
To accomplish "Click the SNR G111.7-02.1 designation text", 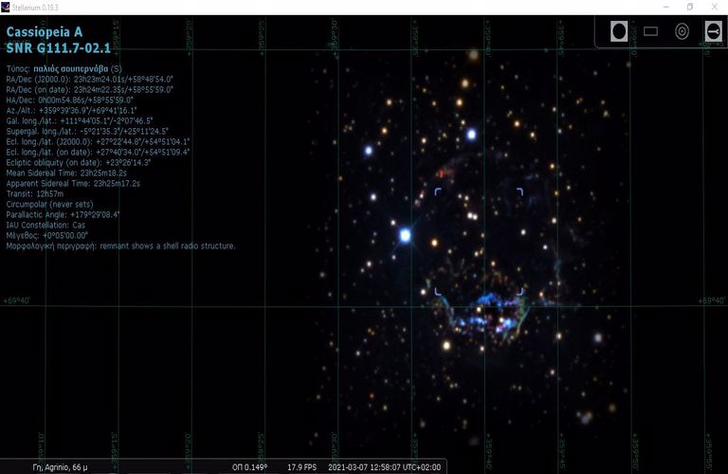I will click(x=58, y=47).
